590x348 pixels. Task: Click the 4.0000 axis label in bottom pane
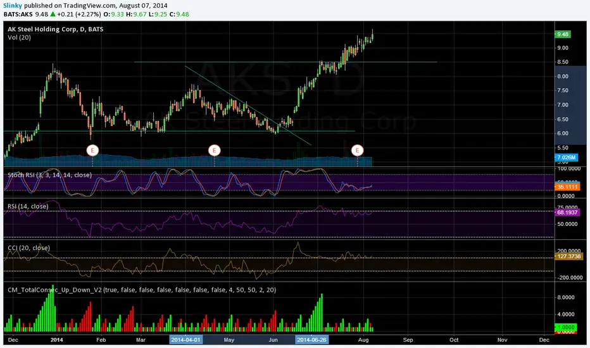pyautogui.click(x=566, y=314)
